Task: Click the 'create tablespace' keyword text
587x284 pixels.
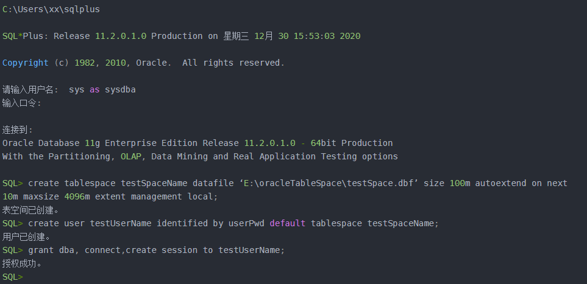Action: tap(72, 184)
